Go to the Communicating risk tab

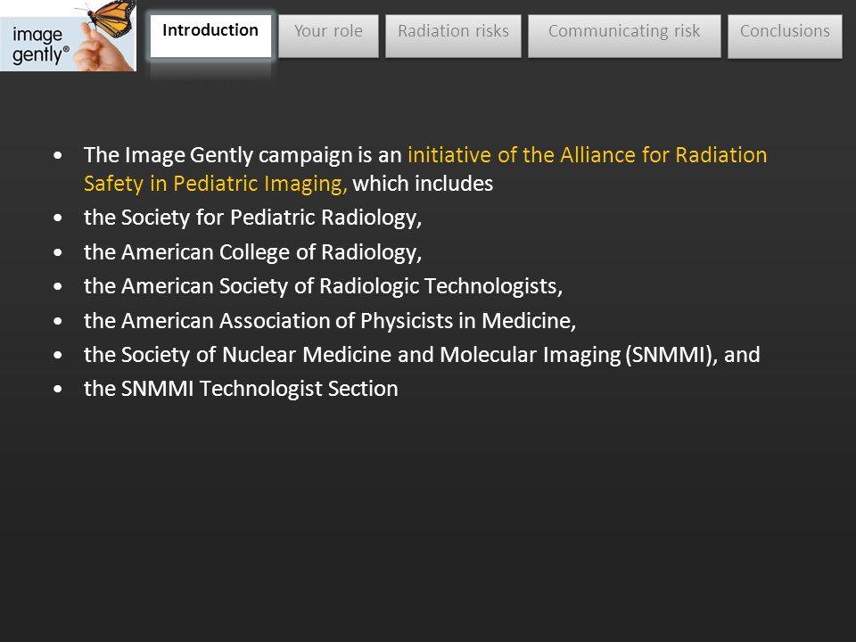(x=624, y=36)
